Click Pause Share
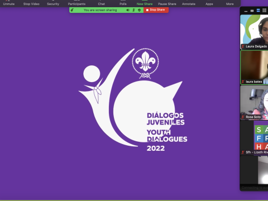Screen dimensions: 268x201 [167, 3]
